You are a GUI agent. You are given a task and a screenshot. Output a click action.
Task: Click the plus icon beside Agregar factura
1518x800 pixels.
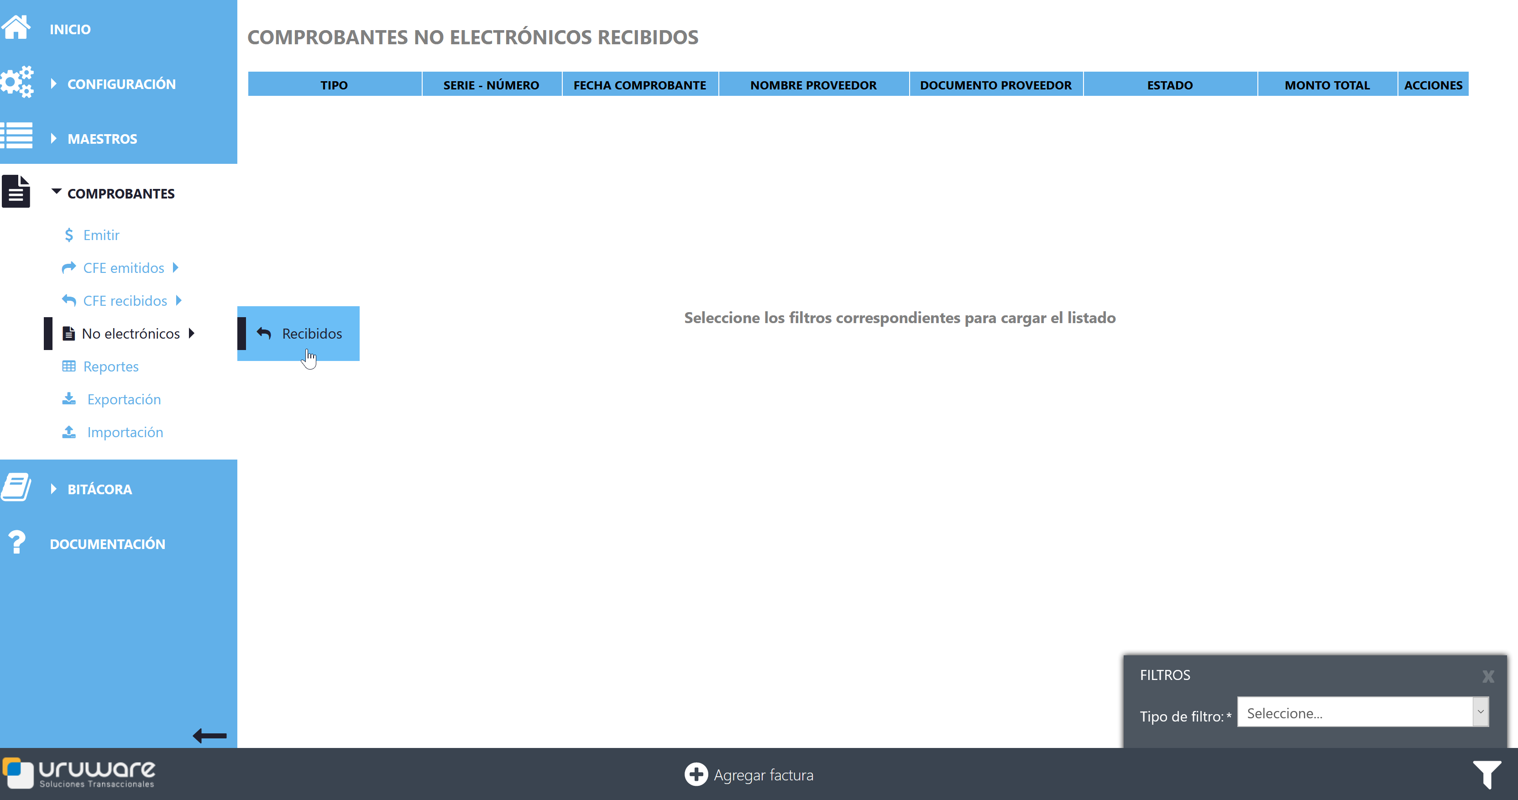(696, 774)
